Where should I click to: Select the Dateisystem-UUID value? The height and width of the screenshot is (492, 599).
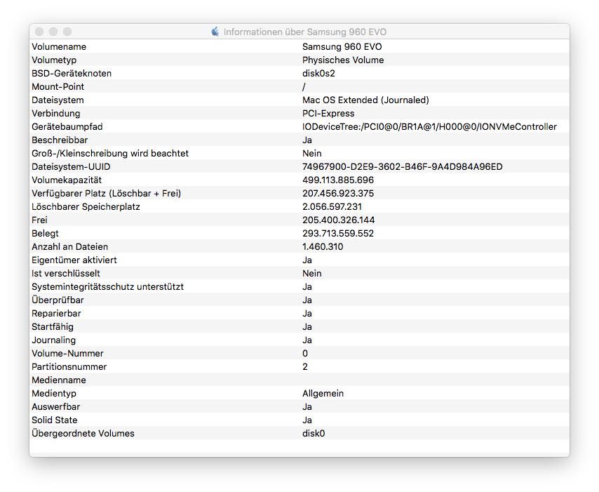coord(402,166)
